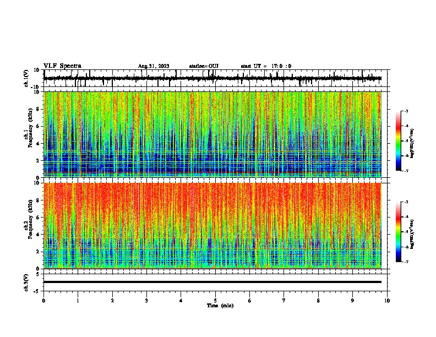Click the "6" tick on ch.1 frequency axis
The height and width of the screenshot is (337, 436).
[39, 126]
